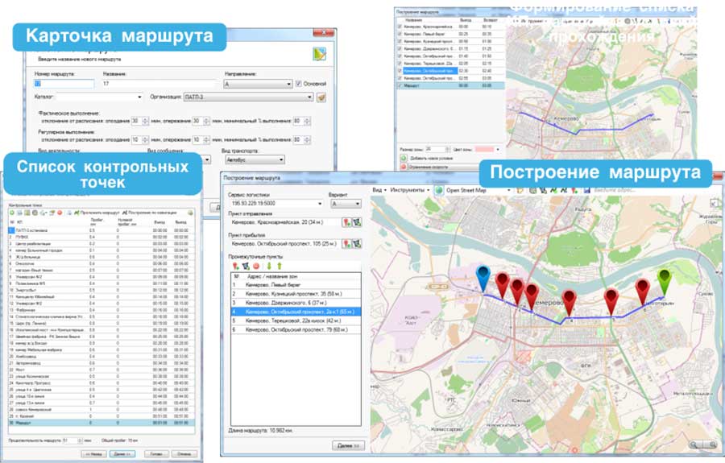Open the 'Направление' dropdown

[288, 83]
